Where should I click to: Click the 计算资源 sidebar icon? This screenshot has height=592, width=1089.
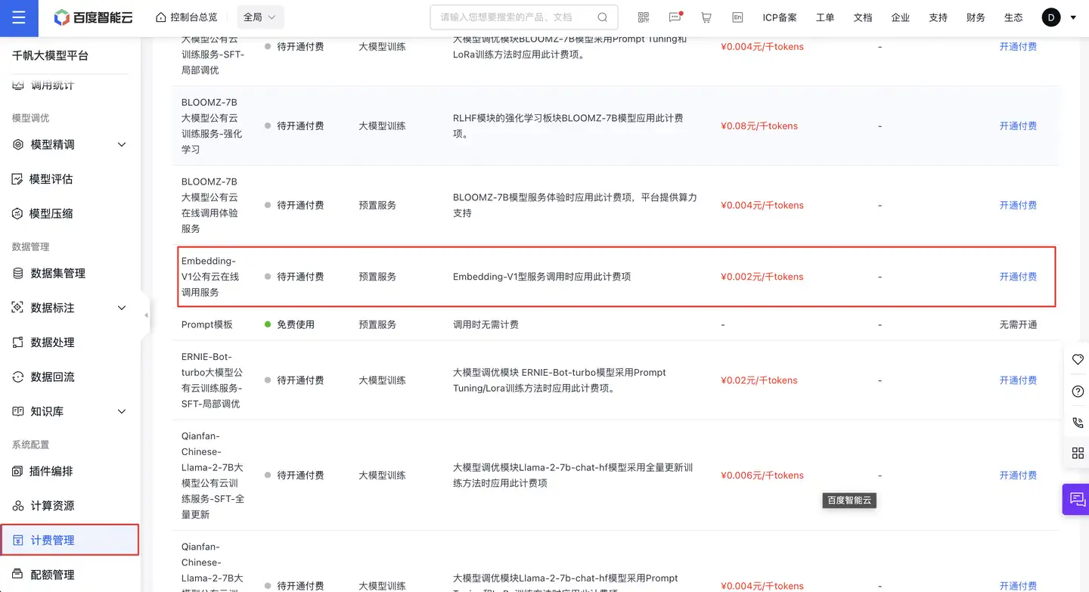click(18, 506)
